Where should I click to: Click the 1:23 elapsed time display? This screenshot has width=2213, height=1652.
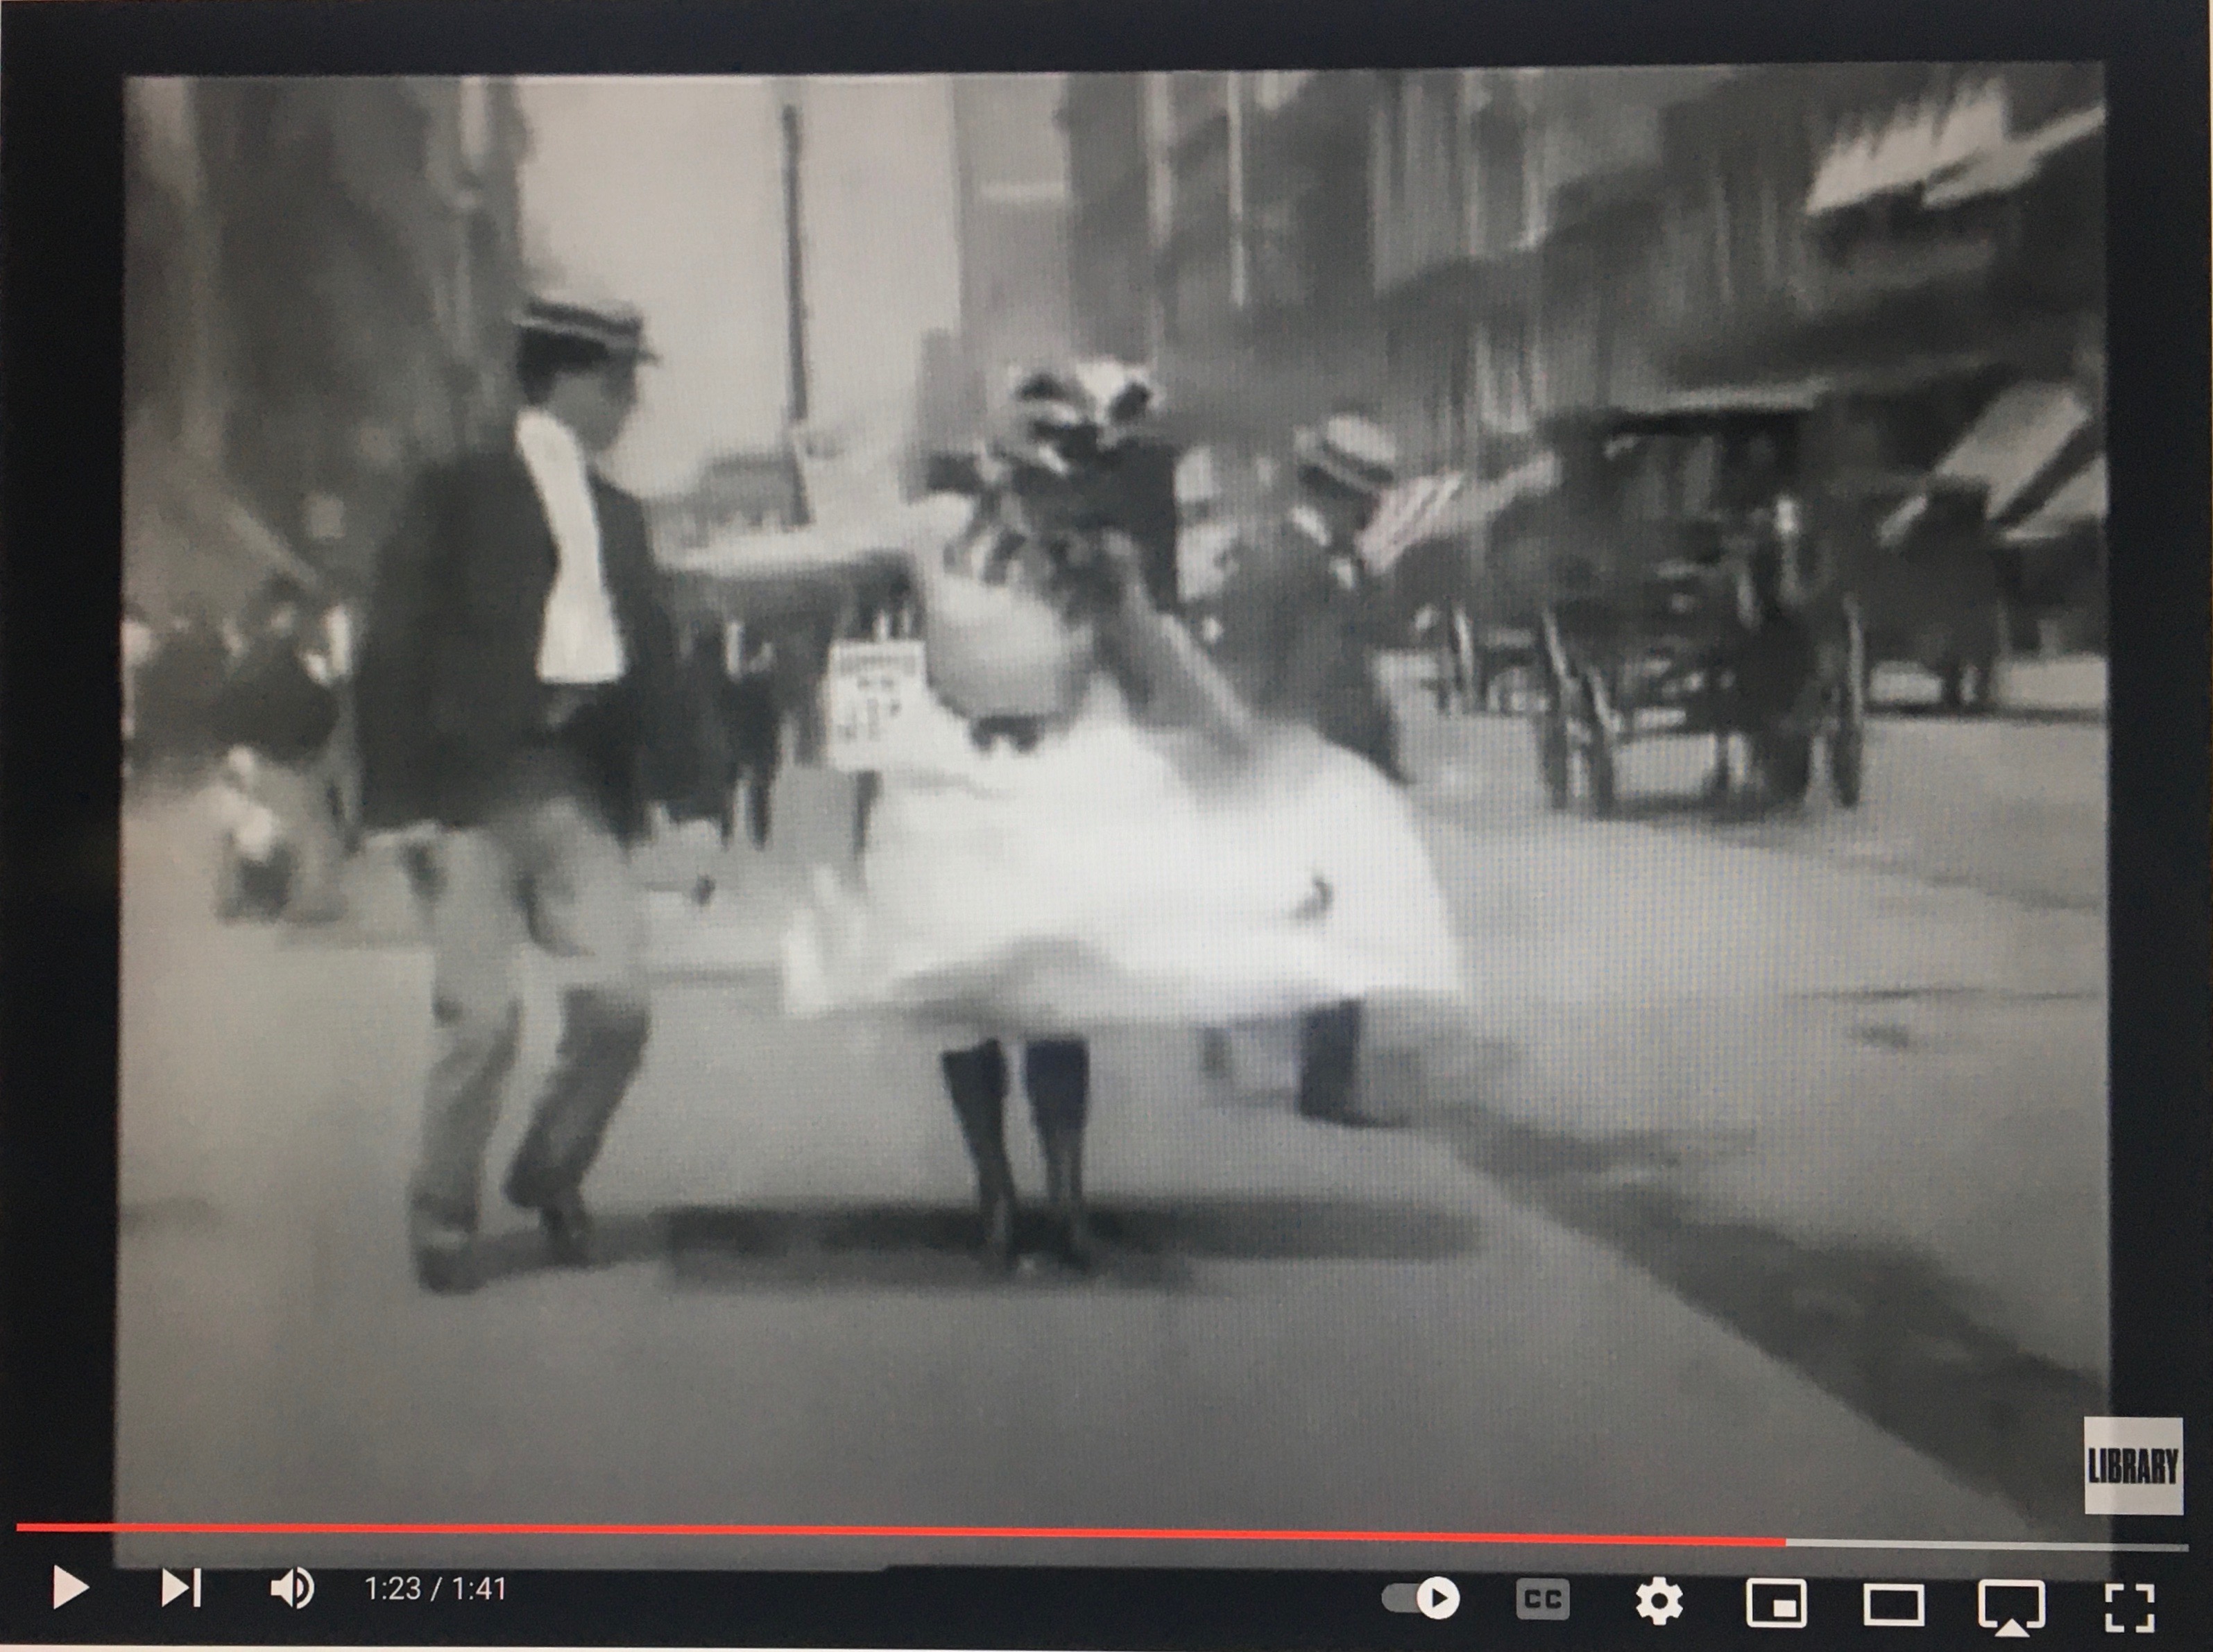click(392, 1589)
